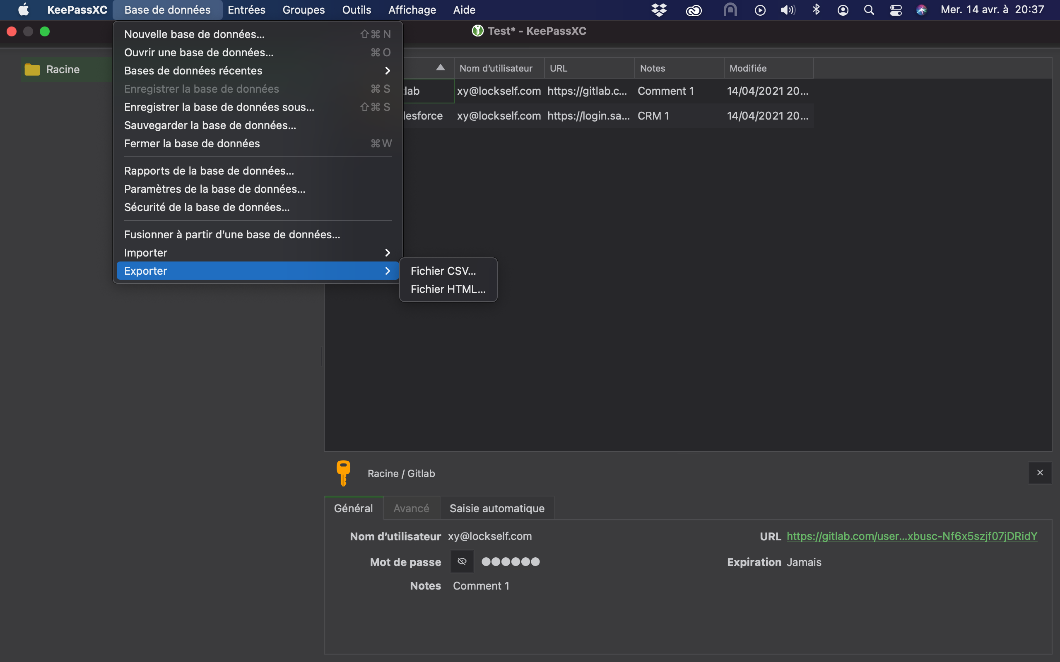
Task: Select the Gitlab entry row title
Action: coord(429,91)
